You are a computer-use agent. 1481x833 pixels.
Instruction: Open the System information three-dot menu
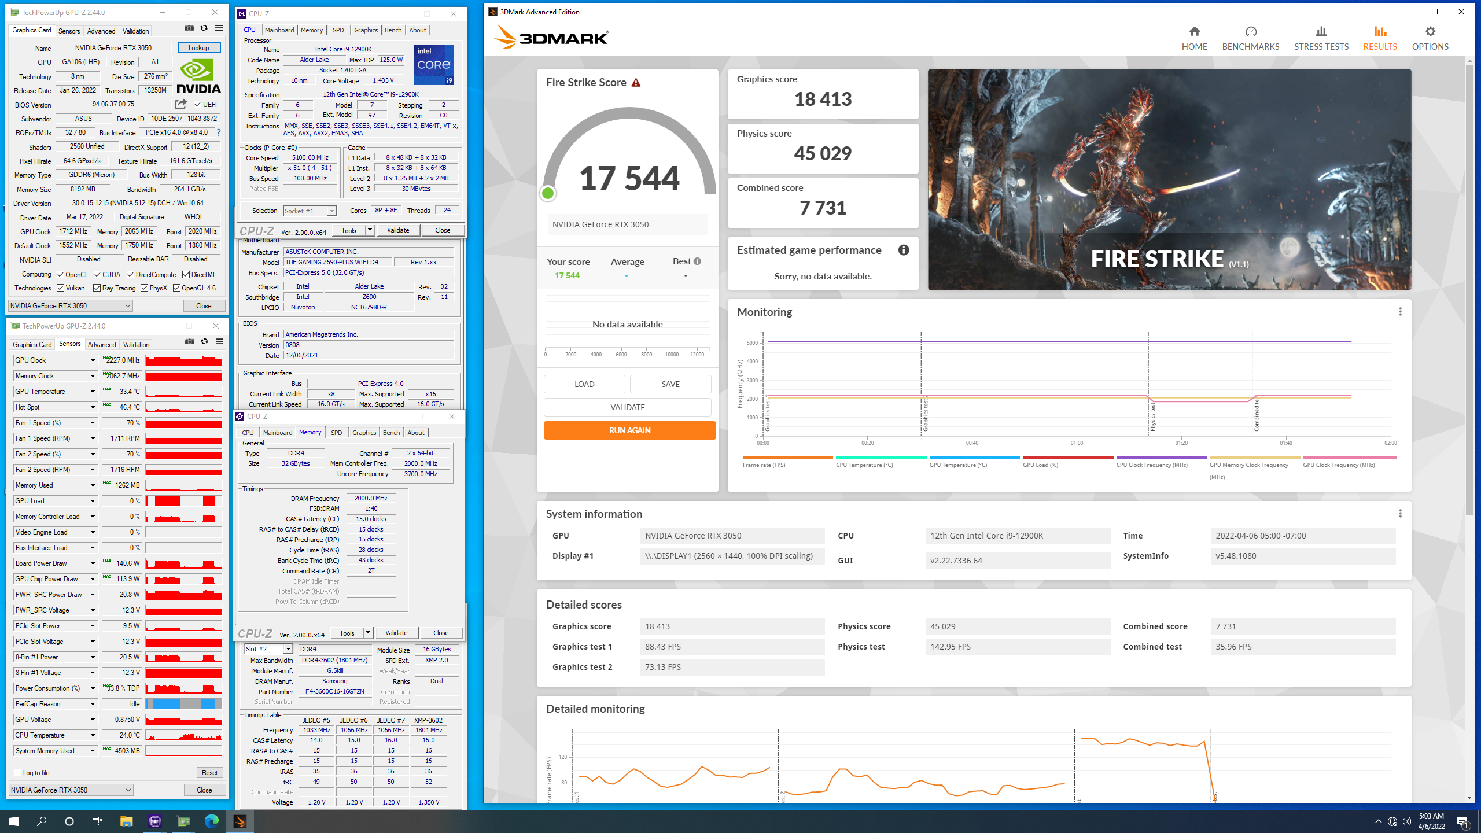tap(1400, 514)
